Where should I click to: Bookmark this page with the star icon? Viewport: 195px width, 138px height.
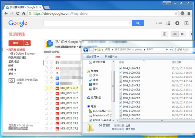coord(176,14)
